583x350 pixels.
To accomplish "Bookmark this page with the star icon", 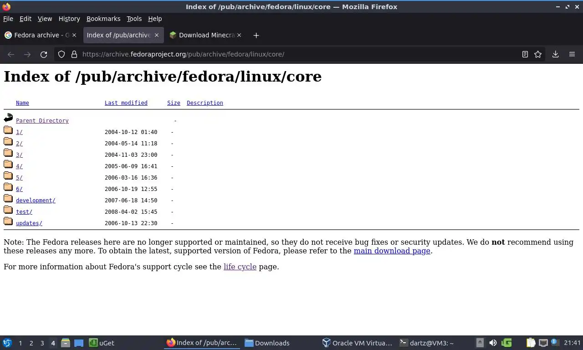I will pos(538,54).
